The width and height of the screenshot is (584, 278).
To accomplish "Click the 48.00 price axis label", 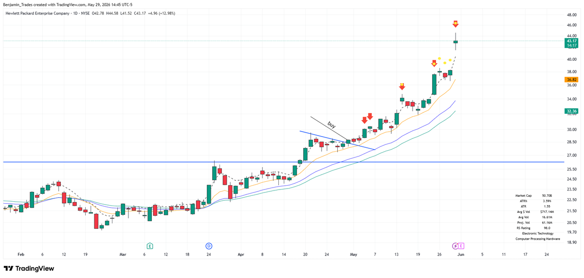I will [571, 14].
